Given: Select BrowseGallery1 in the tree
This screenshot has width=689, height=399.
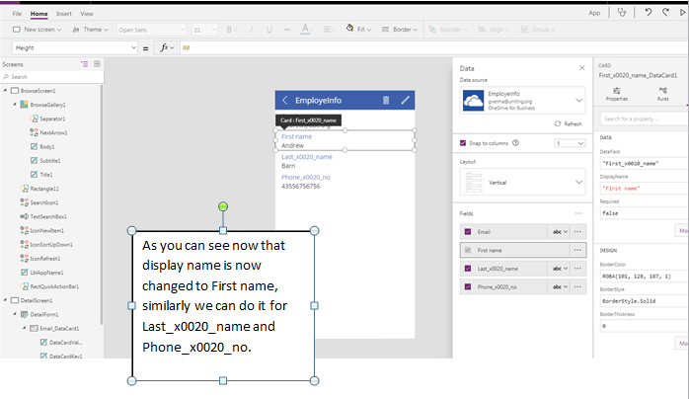Looking at the screenshot, I should pos(47,105).
